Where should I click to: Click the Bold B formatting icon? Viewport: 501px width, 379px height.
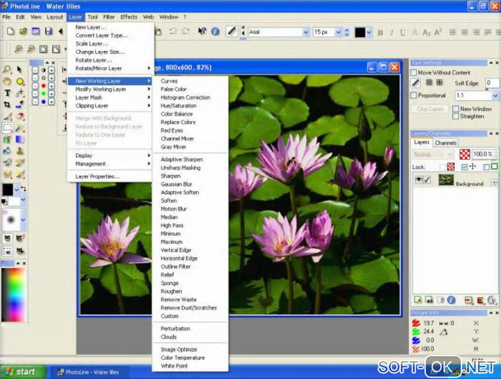pyautogui.click(x=380, y=32)
